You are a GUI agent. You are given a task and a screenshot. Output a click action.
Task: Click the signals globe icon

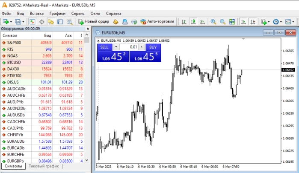point(134,22)
